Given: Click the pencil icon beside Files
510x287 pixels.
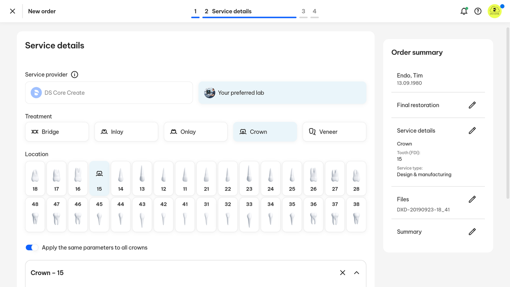Looking at the screenshot, I should (472, 199).
